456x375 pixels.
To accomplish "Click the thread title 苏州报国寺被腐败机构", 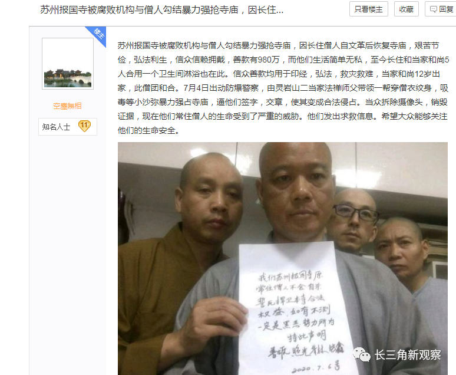I will [161, 10].
